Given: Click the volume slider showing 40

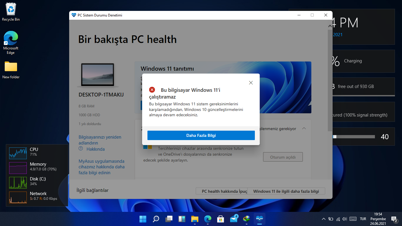Looking at the screenshot, I should [354, 137].
